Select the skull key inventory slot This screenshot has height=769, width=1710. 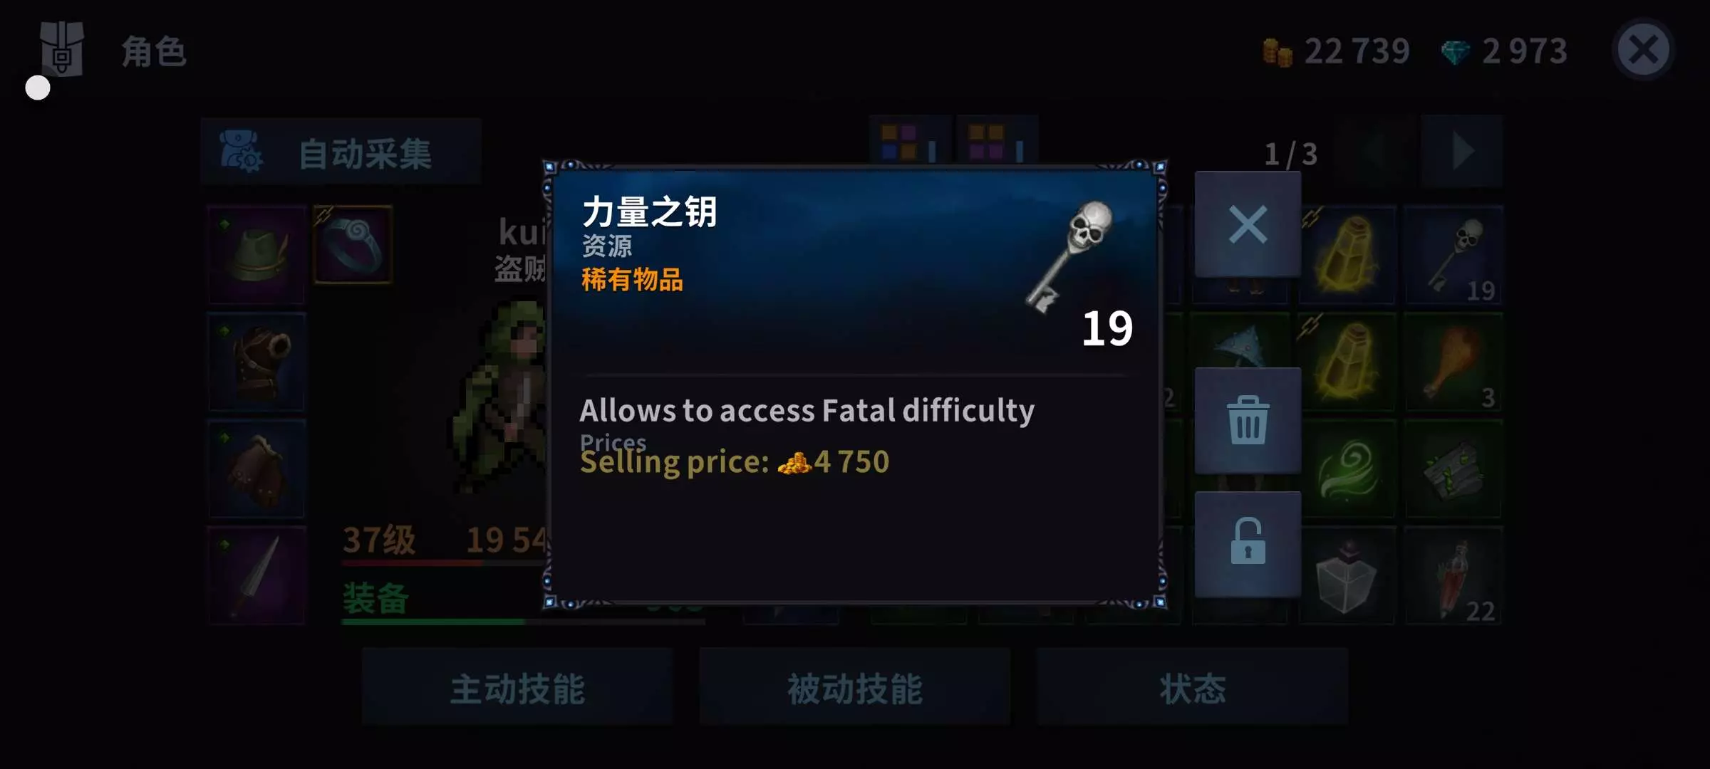click(1453, 256)
